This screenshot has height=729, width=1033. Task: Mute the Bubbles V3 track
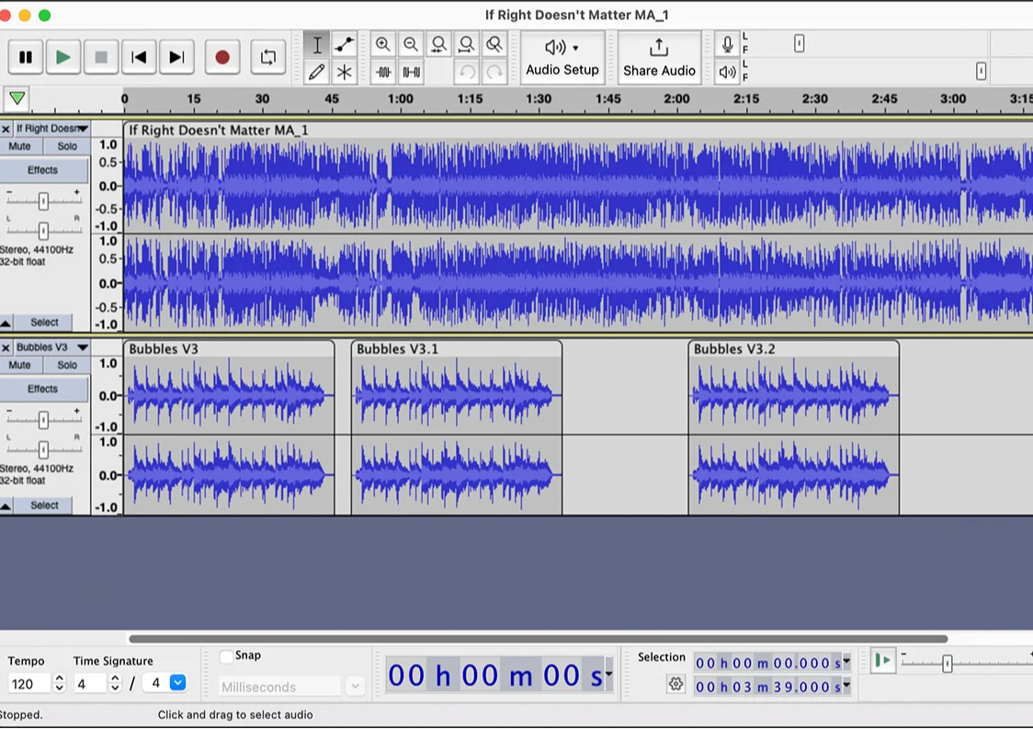(19, 365)
